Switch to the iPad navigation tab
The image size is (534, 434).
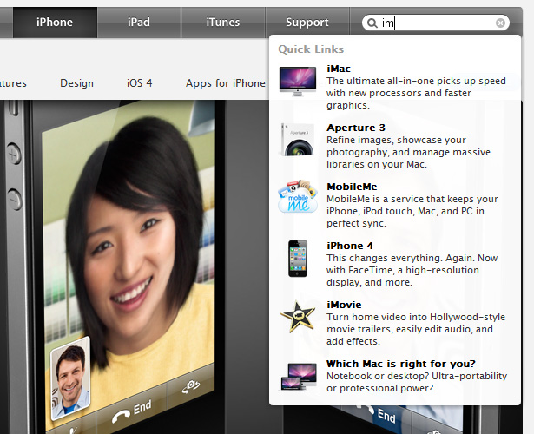[x=139, y=23]
